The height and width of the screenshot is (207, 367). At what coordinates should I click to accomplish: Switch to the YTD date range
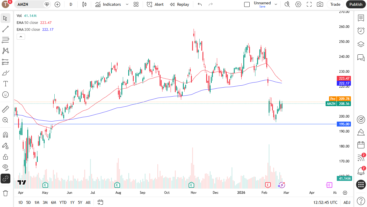point(63,202)
